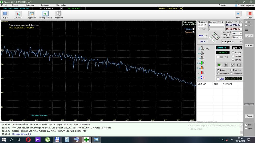
Task: Click the Start LBA input field
Action: [x=216, y=25]
